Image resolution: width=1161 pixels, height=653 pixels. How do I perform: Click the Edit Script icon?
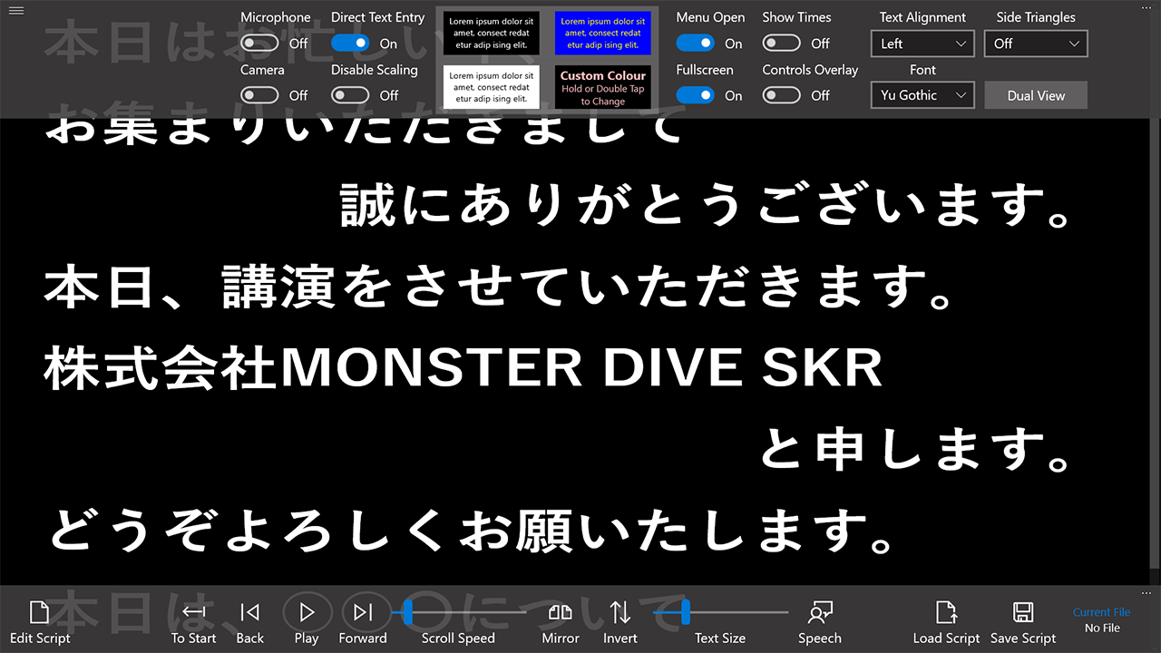pos(40,613)
